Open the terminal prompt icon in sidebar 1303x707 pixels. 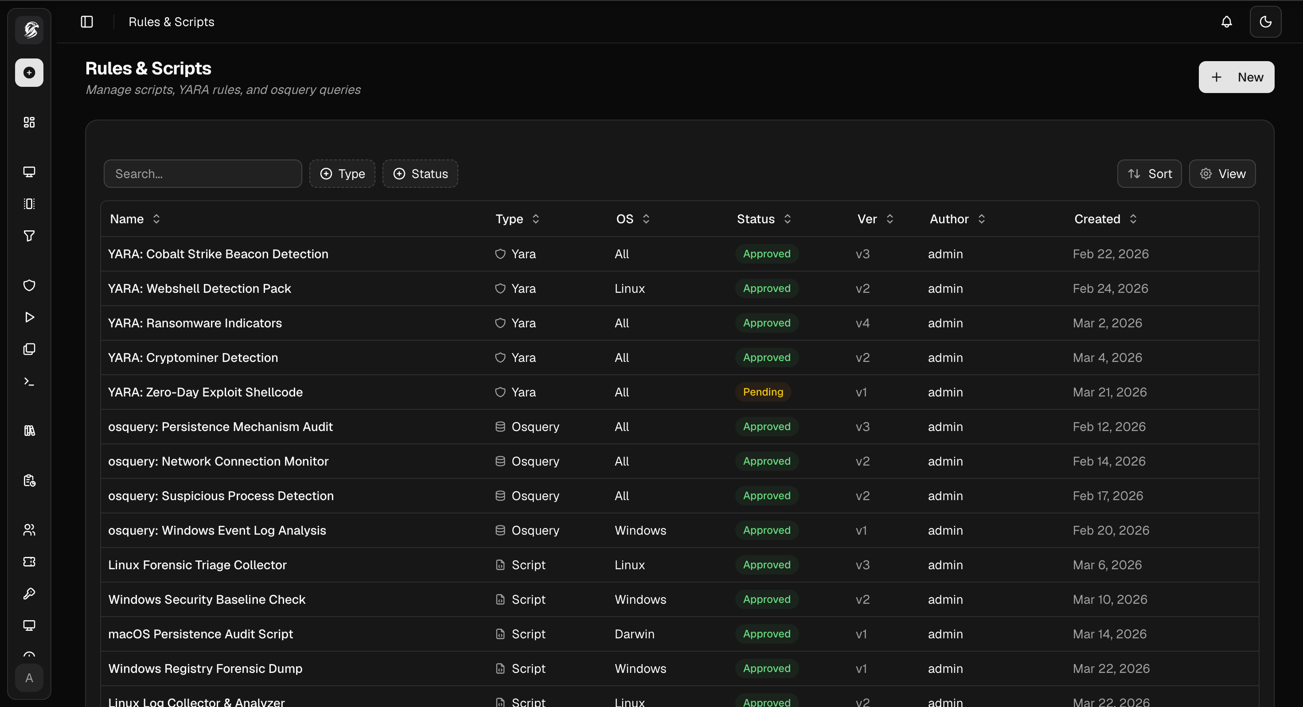pyautogui.click(x=29, y=382)
